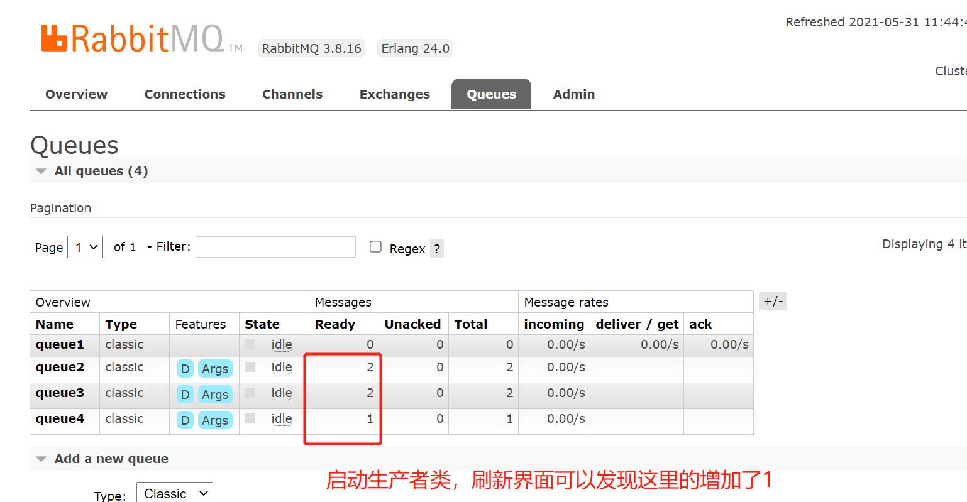967x502 pixels.
Task: Click queue4 idle state indicator square
Action: click(250, 418)
